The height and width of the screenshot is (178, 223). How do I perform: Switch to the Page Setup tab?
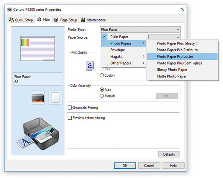(x=65, y=20)
